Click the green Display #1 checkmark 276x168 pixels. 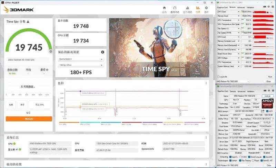point(20,149)
